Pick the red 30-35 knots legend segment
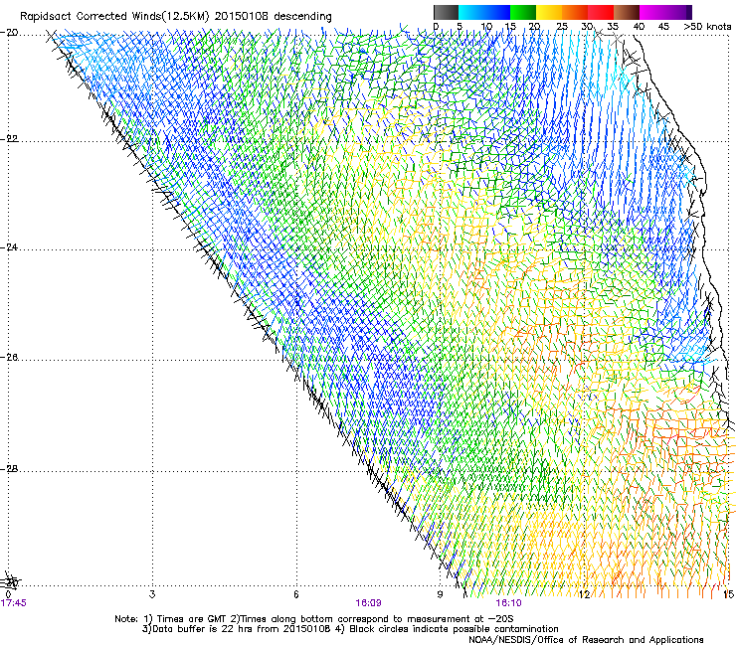736x646 pixels. (x=601, y=12)
